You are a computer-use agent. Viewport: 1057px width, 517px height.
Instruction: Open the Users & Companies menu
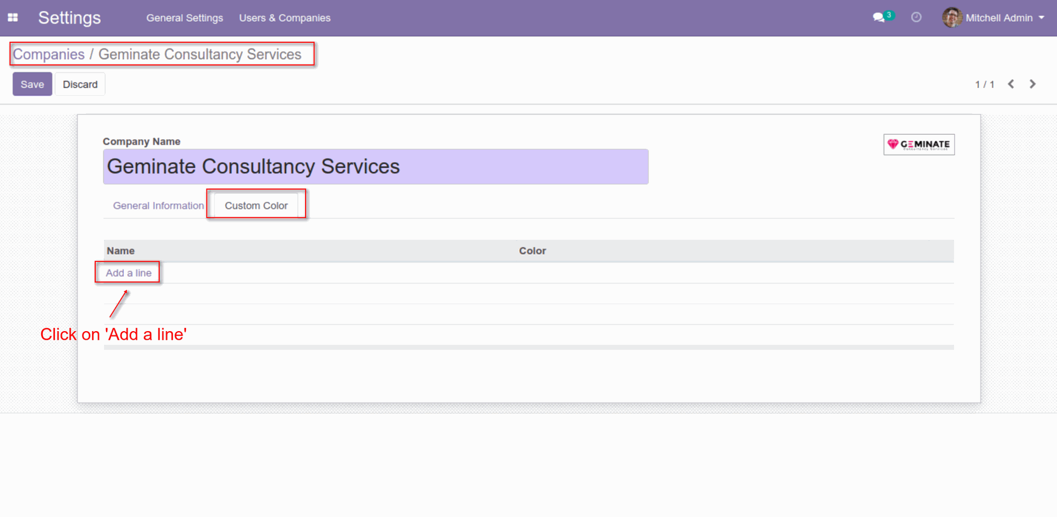click(x=285, y=18)
